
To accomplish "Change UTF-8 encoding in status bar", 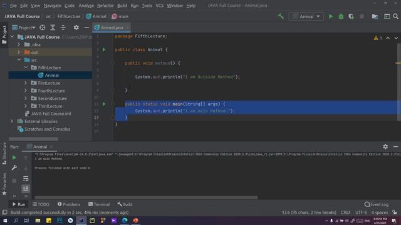I will pos(361,212).
